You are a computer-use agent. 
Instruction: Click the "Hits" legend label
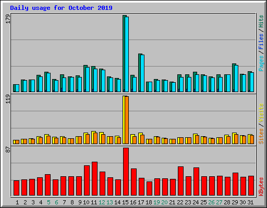tap(261, 21)
